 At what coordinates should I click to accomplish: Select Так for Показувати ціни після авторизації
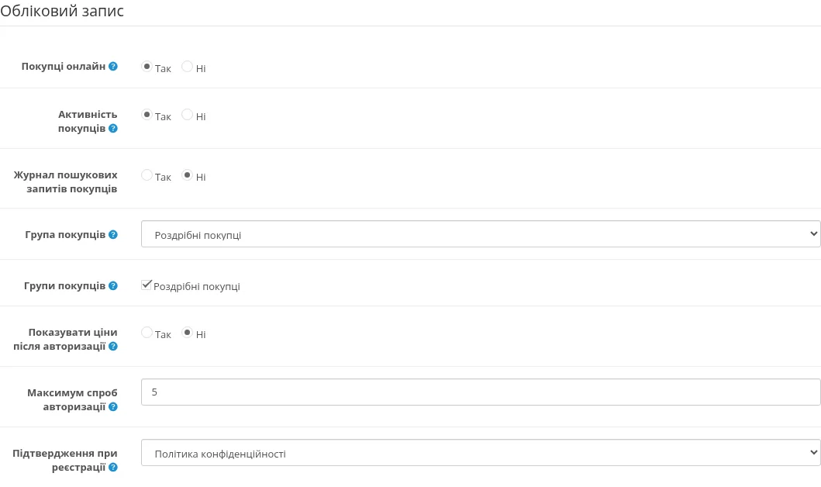point(147,333)
